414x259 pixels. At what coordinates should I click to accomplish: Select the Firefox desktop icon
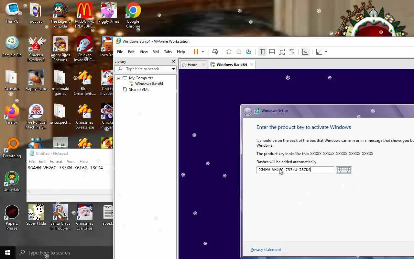coord(12,114)
